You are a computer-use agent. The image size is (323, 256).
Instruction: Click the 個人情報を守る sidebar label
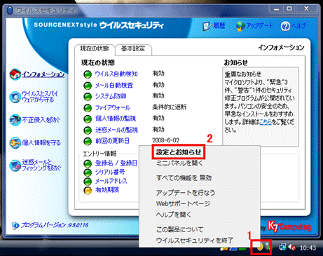[x=41, y=142]
